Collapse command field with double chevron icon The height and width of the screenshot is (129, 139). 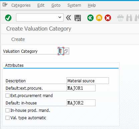68,18
